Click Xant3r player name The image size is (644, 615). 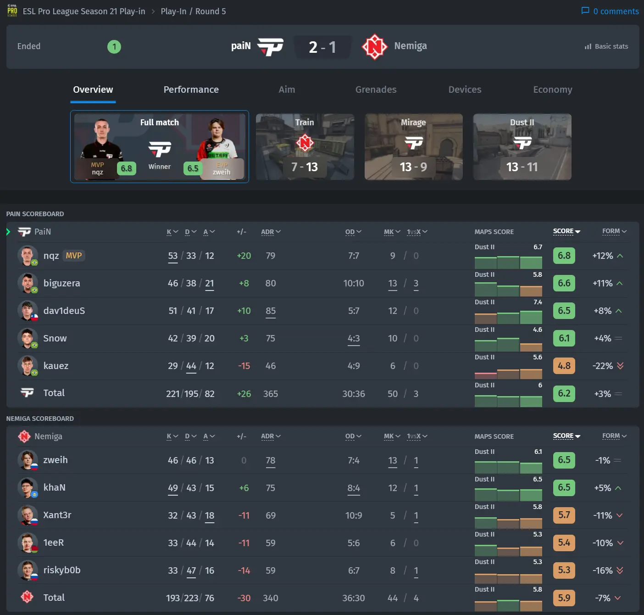click(57, 515)
